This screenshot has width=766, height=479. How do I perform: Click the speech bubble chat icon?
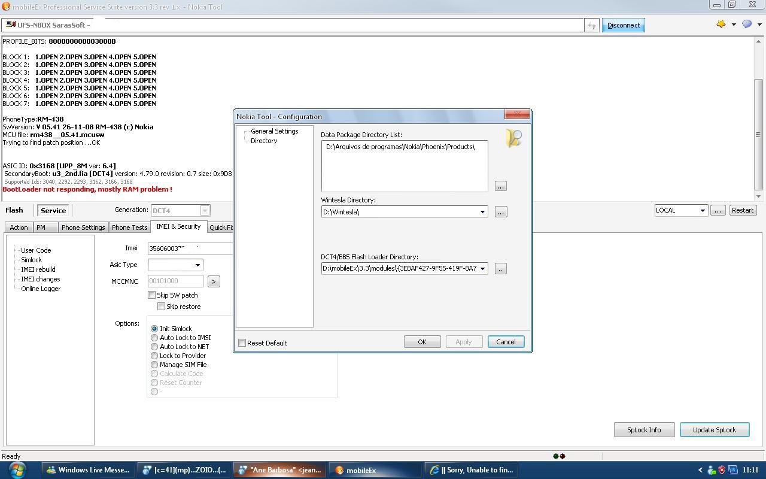click(x=747, y=25)
